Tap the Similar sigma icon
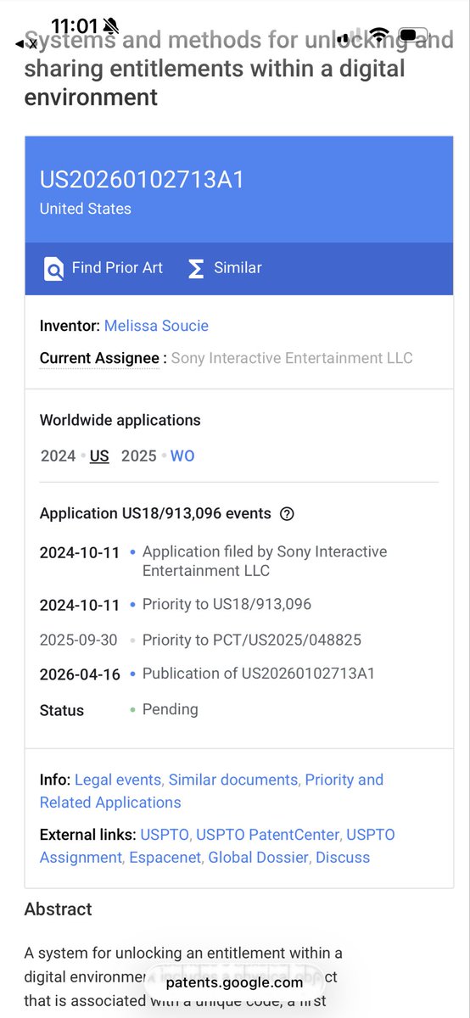470x1018 pixels. point(196,269)
